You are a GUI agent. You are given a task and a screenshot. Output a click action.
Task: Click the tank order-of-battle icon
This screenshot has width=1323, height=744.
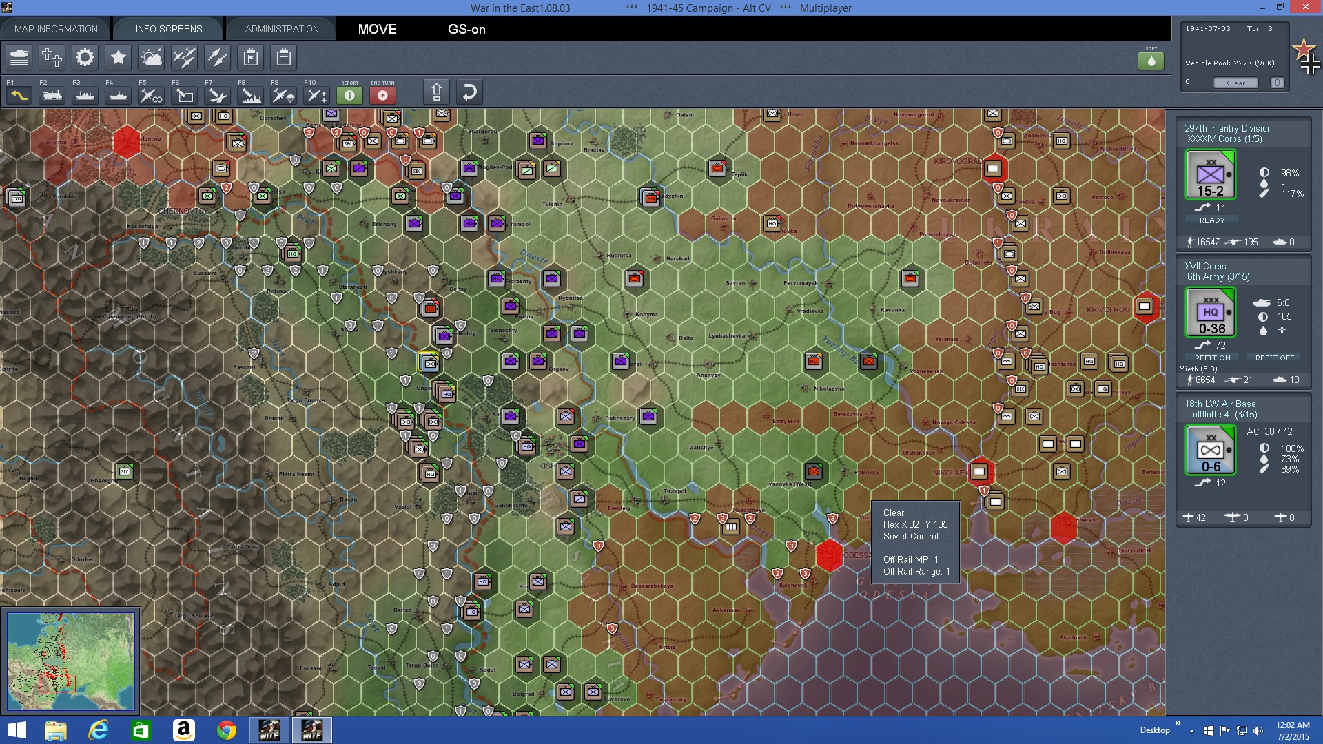(19, 57)
